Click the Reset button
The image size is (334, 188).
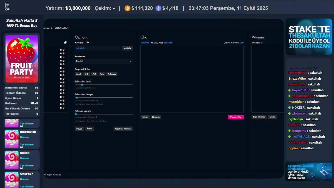[89, 128]
